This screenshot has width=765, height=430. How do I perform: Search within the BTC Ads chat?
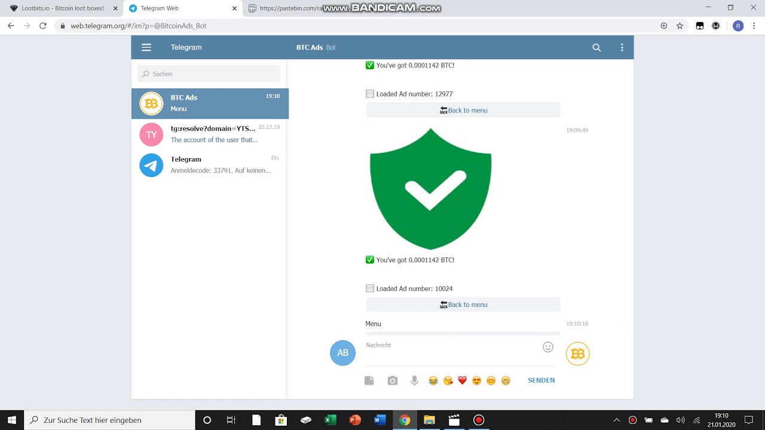coord(596,47)
